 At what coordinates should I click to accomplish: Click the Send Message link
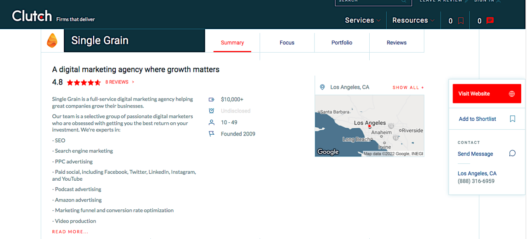tap(475, 154)
